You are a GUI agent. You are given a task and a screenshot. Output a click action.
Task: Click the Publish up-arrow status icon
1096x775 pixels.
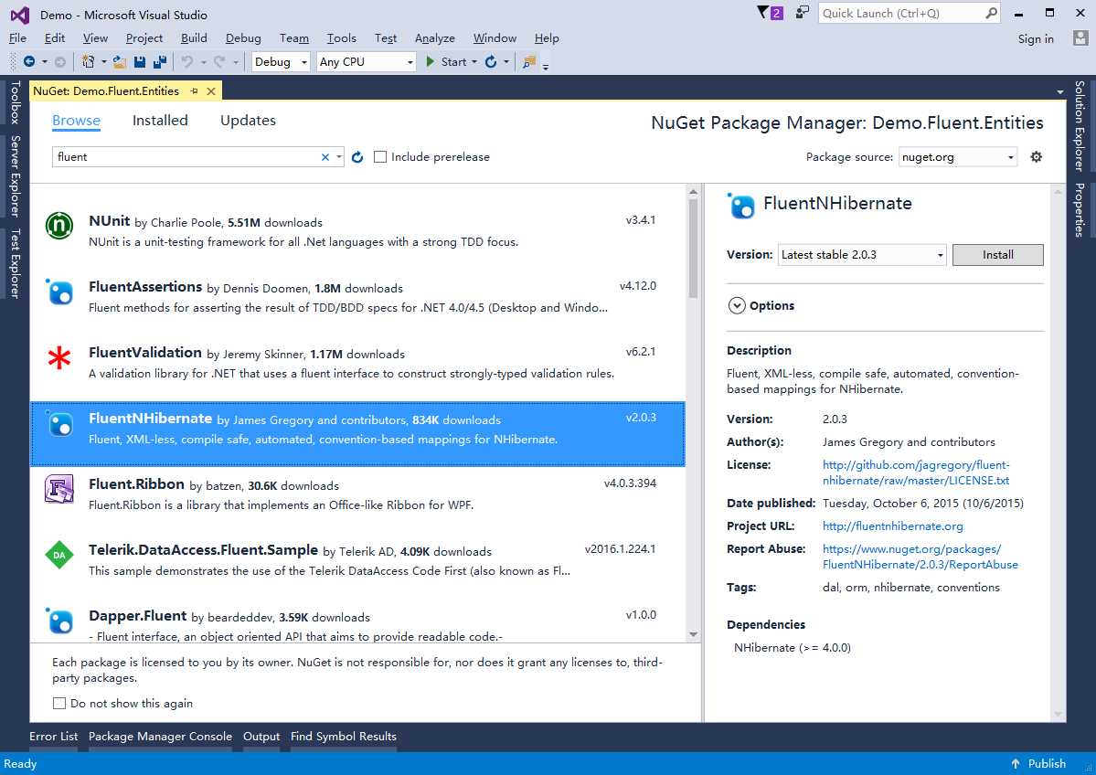tap(1016, 763)
